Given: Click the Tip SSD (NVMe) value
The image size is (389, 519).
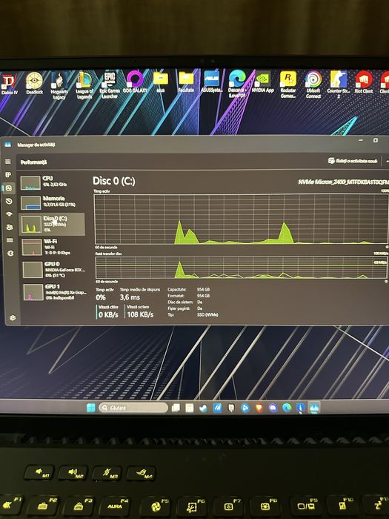Looking at the screenshot, I should [x=207, y=315].
